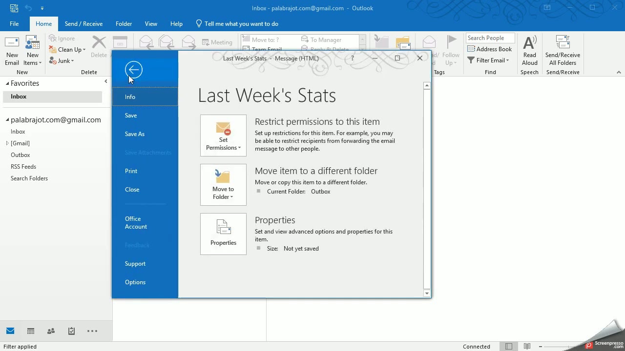Click the Reply arrow icon in ribbon

click(x=146, y=42)
